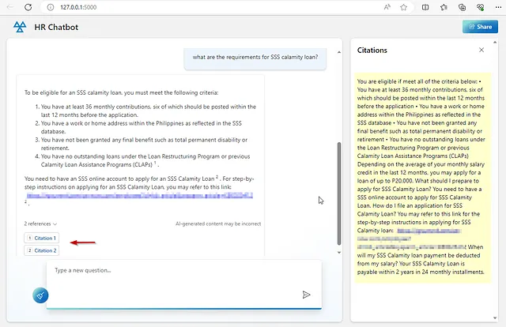Open the Read aloud icon
The image size is (506, 327).
387,7
